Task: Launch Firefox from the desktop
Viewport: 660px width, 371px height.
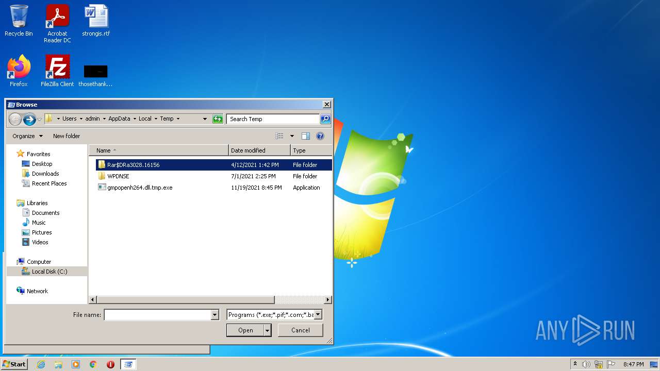Action: (19, 71)
